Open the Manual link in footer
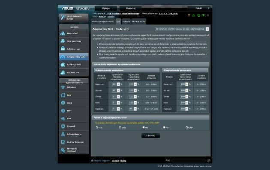 click(115, 161)
